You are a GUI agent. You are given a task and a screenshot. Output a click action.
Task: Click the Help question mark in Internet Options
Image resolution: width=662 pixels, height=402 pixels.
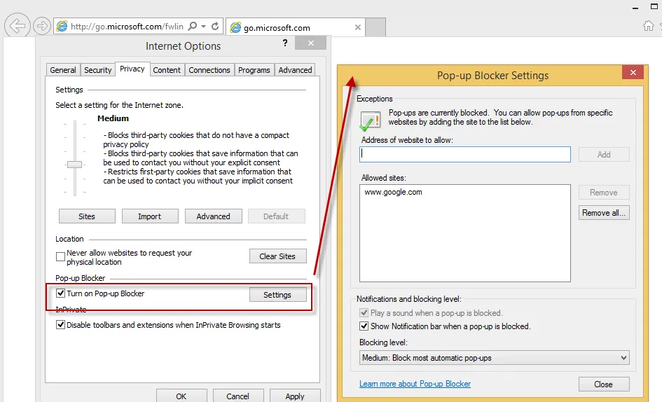[x=285, y=43]
